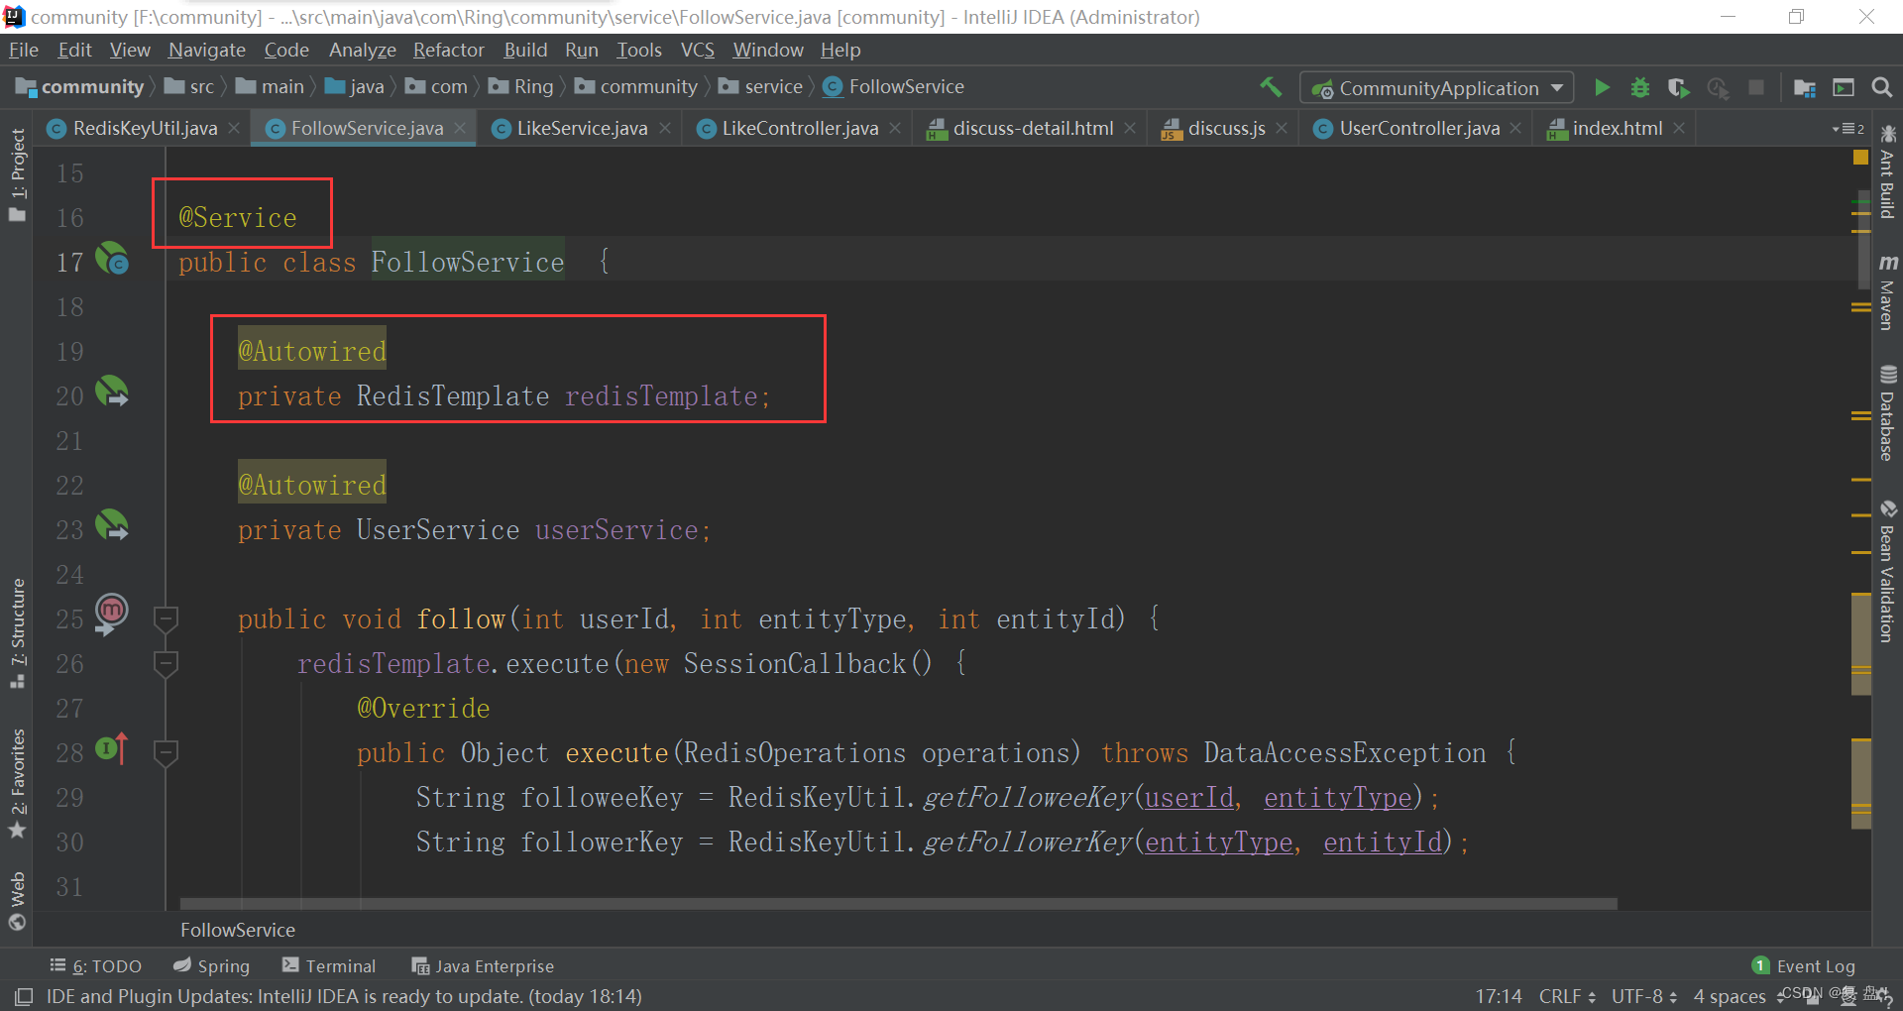This screenshot has height=1011, width=1903.
Task: Click FollowService class name in code
Action: click(x=468, y=262)
